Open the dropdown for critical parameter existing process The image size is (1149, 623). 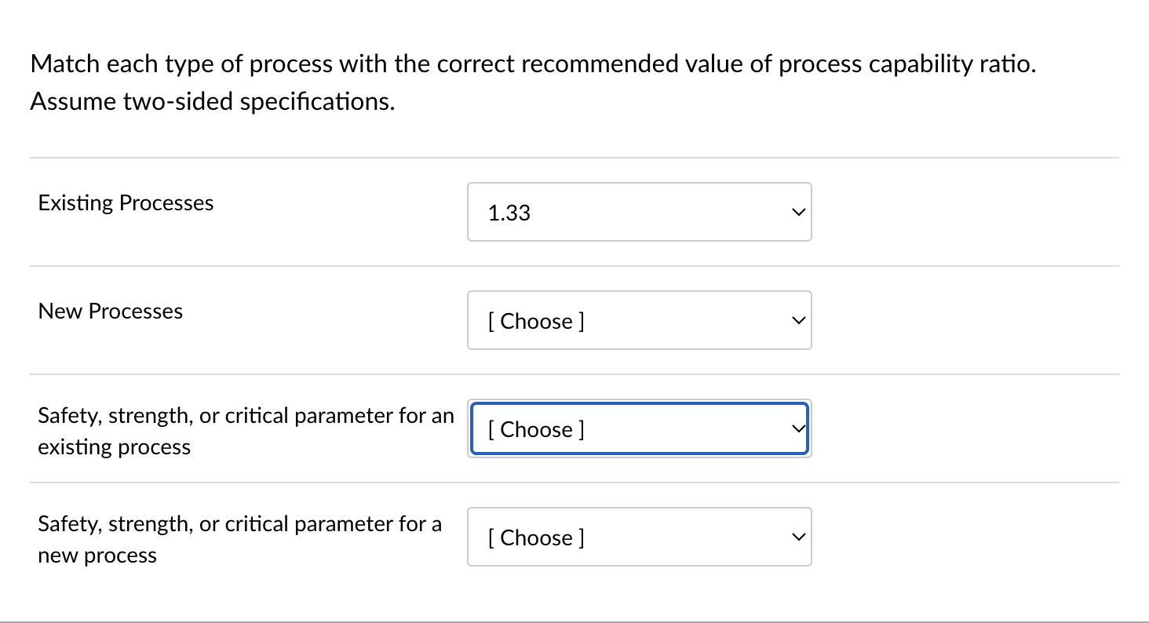639,428
